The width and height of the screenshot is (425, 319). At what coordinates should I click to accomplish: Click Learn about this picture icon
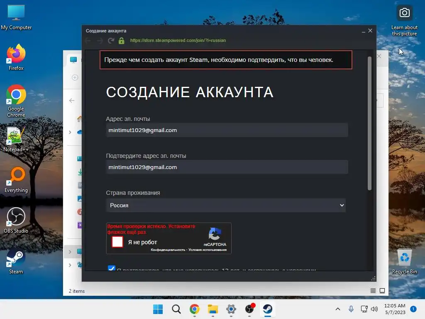point(404,21)
